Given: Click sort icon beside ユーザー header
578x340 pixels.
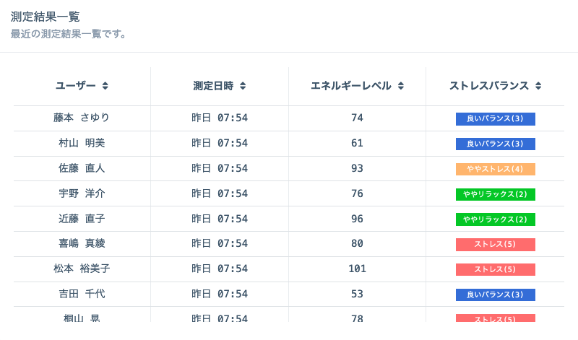Looking at the screenshot, I should pyautogui.click(x=105, y=86).
